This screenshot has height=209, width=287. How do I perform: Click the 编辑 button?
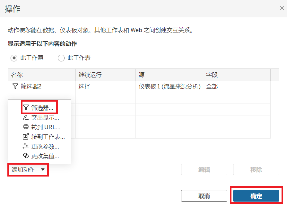[204, 169]
